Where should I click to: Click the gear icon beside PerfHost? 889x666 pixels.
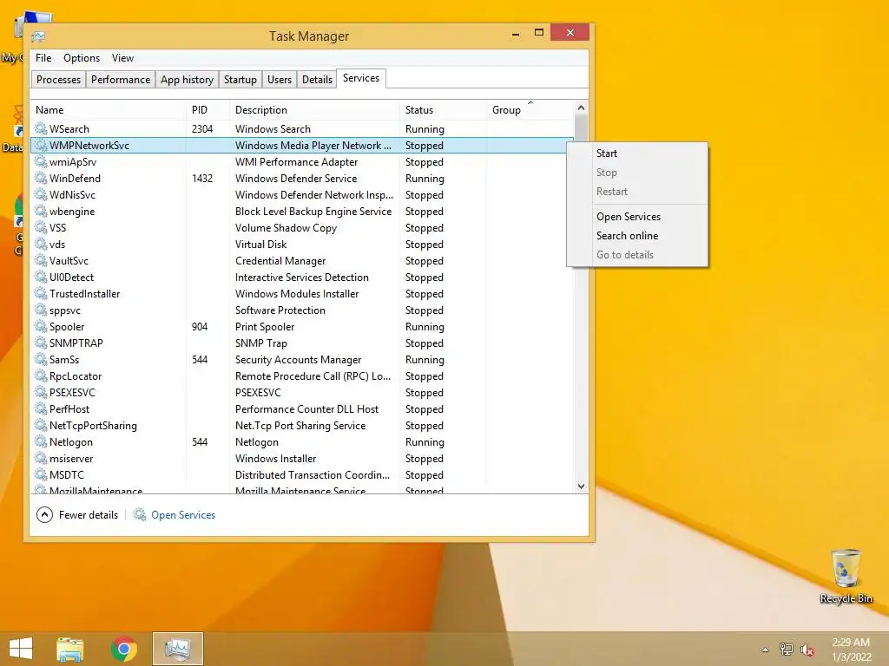pos(41,408)
